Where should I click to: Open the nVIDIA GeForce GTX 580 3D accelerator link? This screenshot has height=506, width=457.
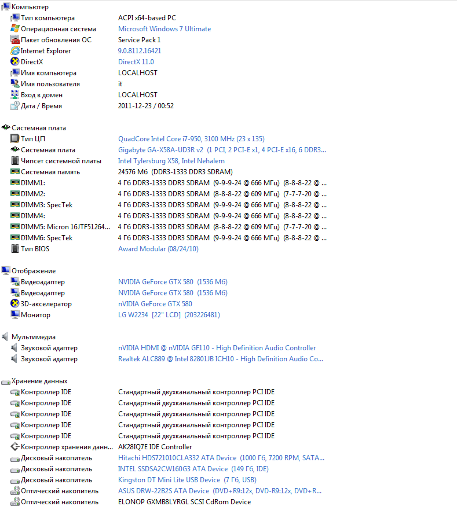point(155,304)
